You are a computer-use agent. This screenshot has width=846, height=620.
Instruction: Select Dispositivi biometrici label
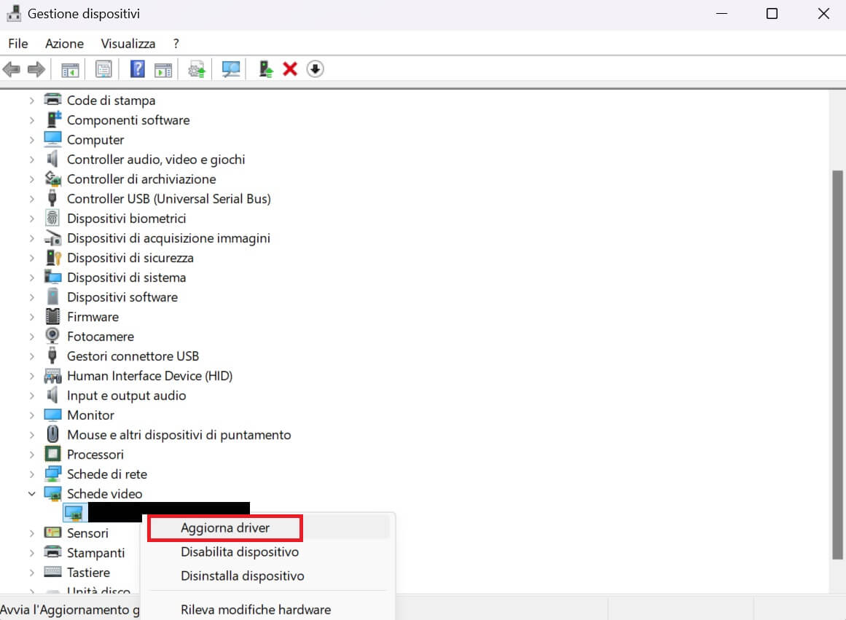(x=126, y=218)
